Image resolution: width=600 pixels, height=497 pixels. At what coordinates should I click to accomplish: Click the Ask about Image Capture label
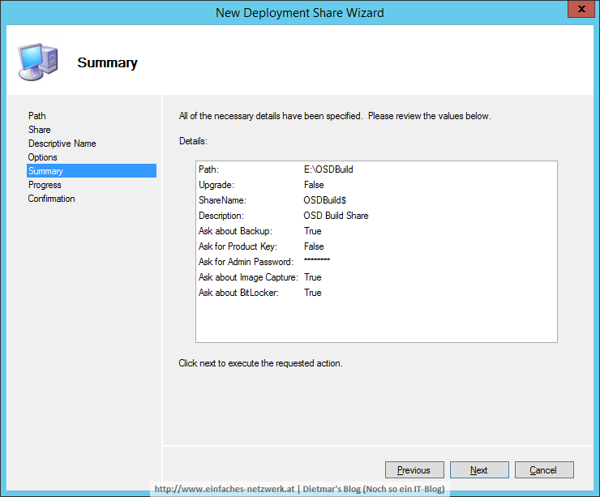[248, 277]
